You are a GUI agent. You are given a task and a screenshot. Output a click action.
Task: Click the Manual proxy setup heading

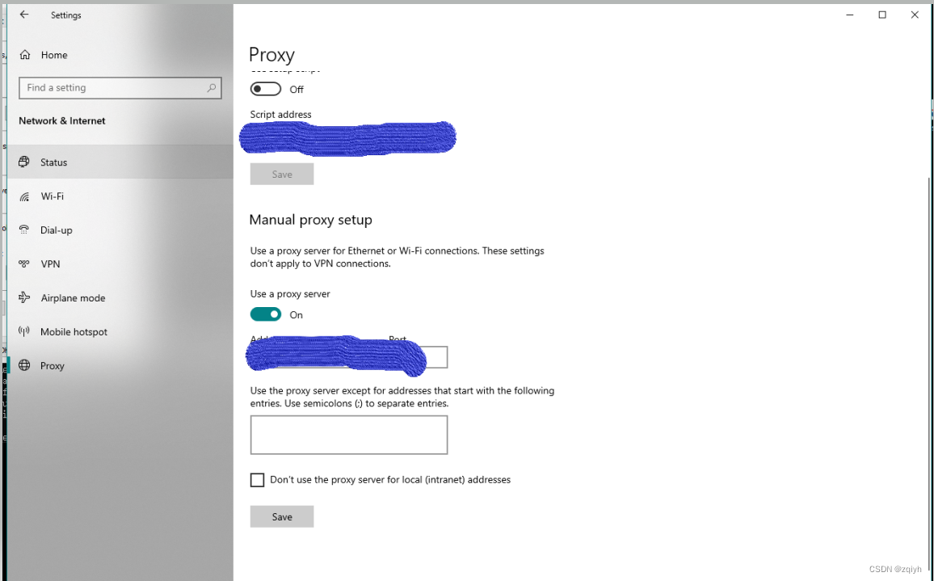pos(310,220)
